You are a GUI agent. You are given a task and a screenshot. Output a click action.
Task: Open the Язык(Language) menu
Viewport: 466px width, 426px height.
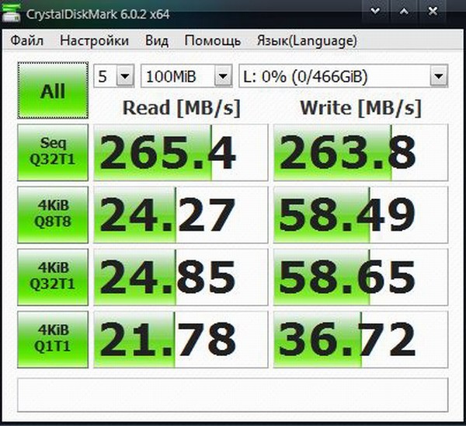coord(307,40)
